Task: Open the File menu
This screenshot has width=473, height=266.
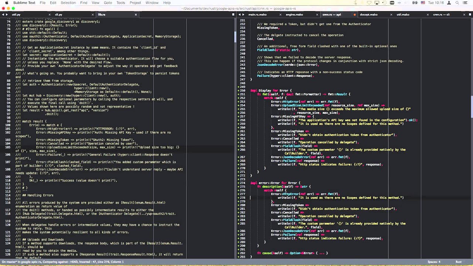Action: tap(43, 3)
